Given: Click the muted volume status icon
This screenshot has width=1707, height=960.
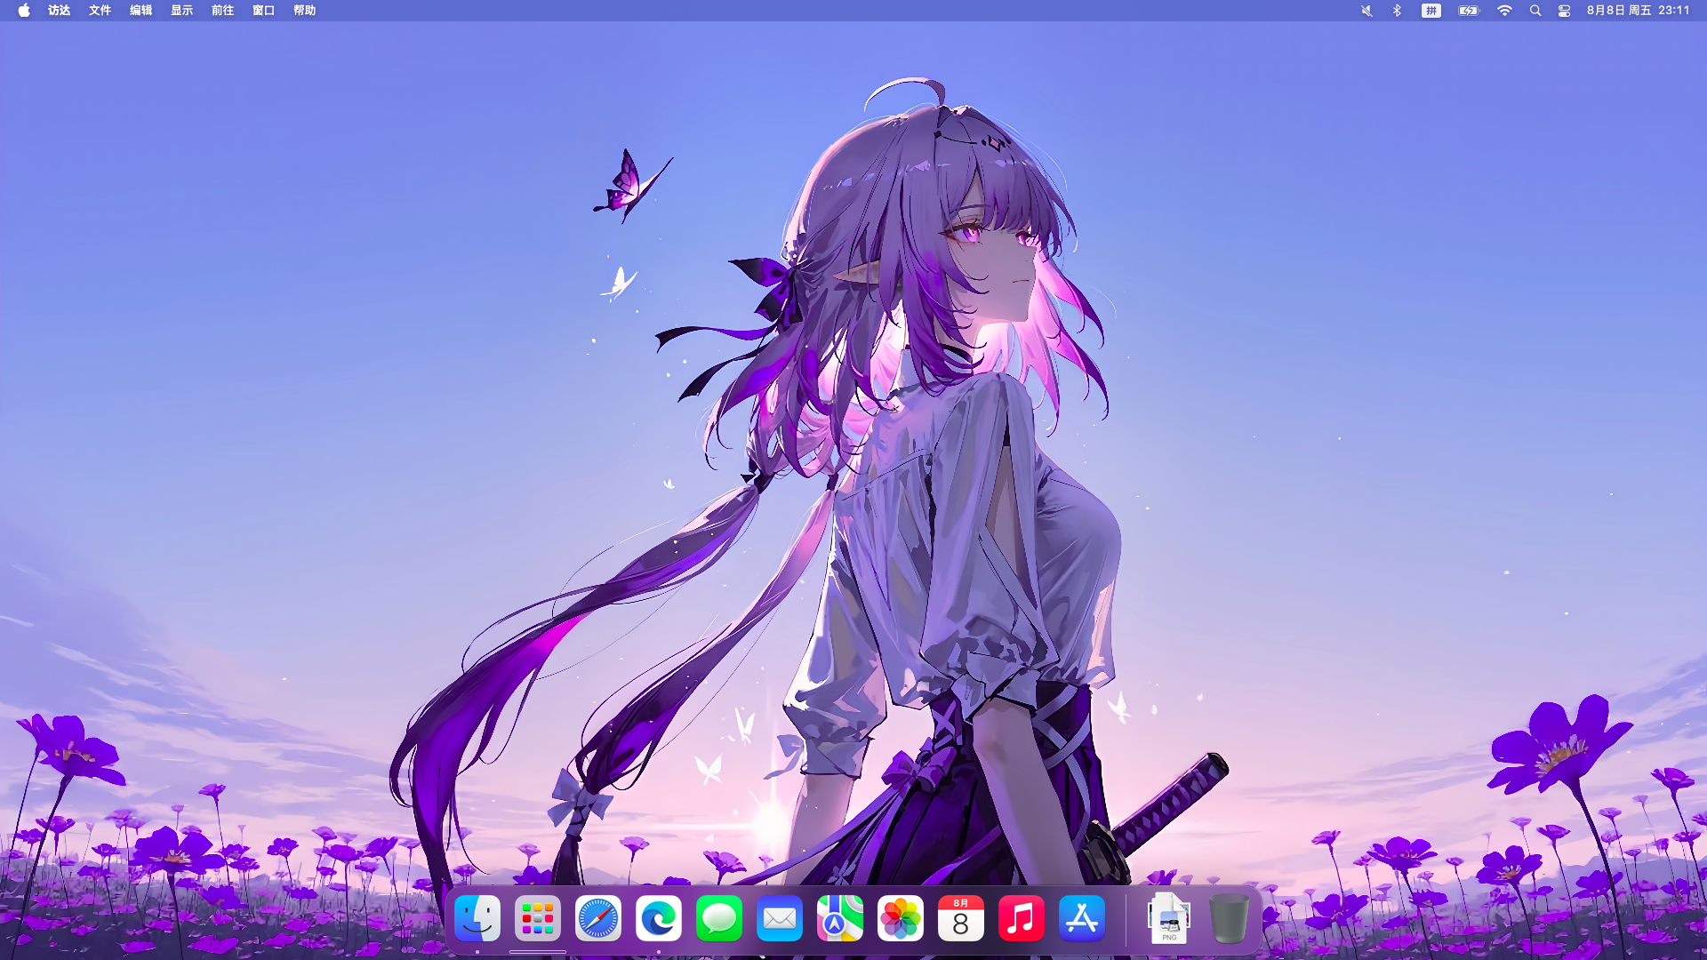Looking at the screenshot, I should tap(1366, 11).
